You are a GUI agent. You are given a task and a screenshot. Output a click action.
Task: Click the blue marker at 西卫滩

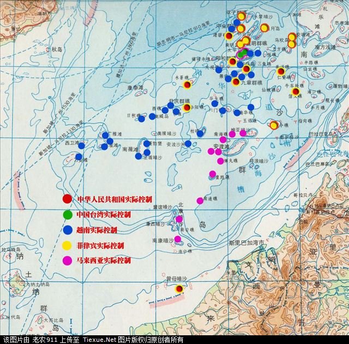click(x=81, y=145)
